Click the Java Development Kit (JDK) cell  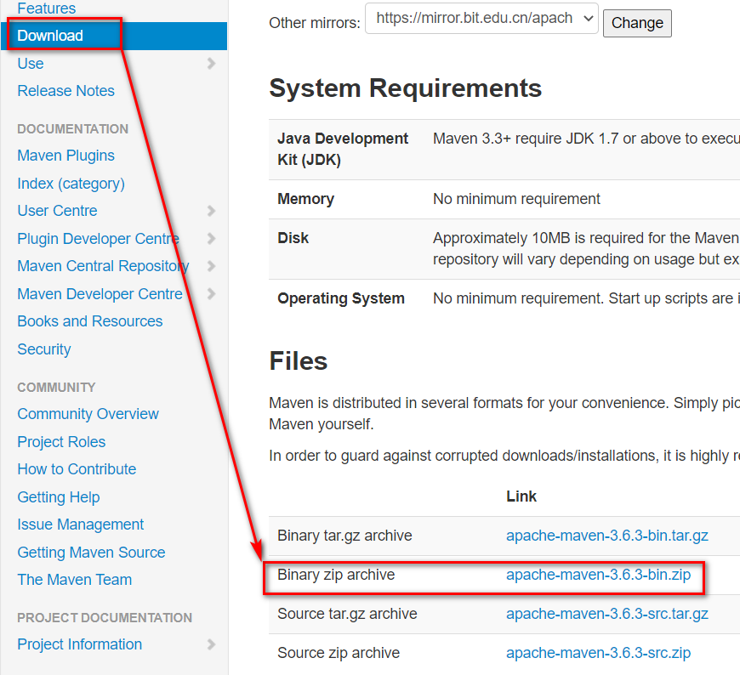[343, 149]
